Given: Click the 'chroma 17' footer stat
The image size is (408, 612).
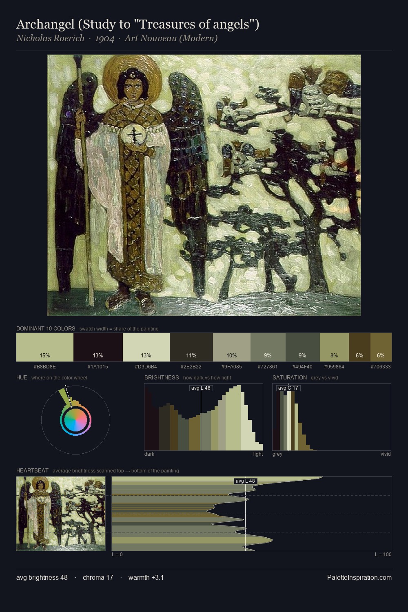Looking at the screenshot, I should pyautogui.click(x=98, y=577).
